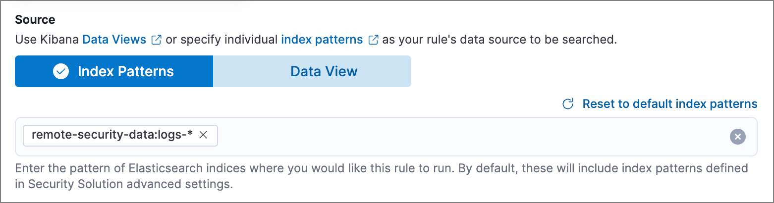Select the Index Patterns source option
This screenshot has width=774, height=203.
click(125, 71)
